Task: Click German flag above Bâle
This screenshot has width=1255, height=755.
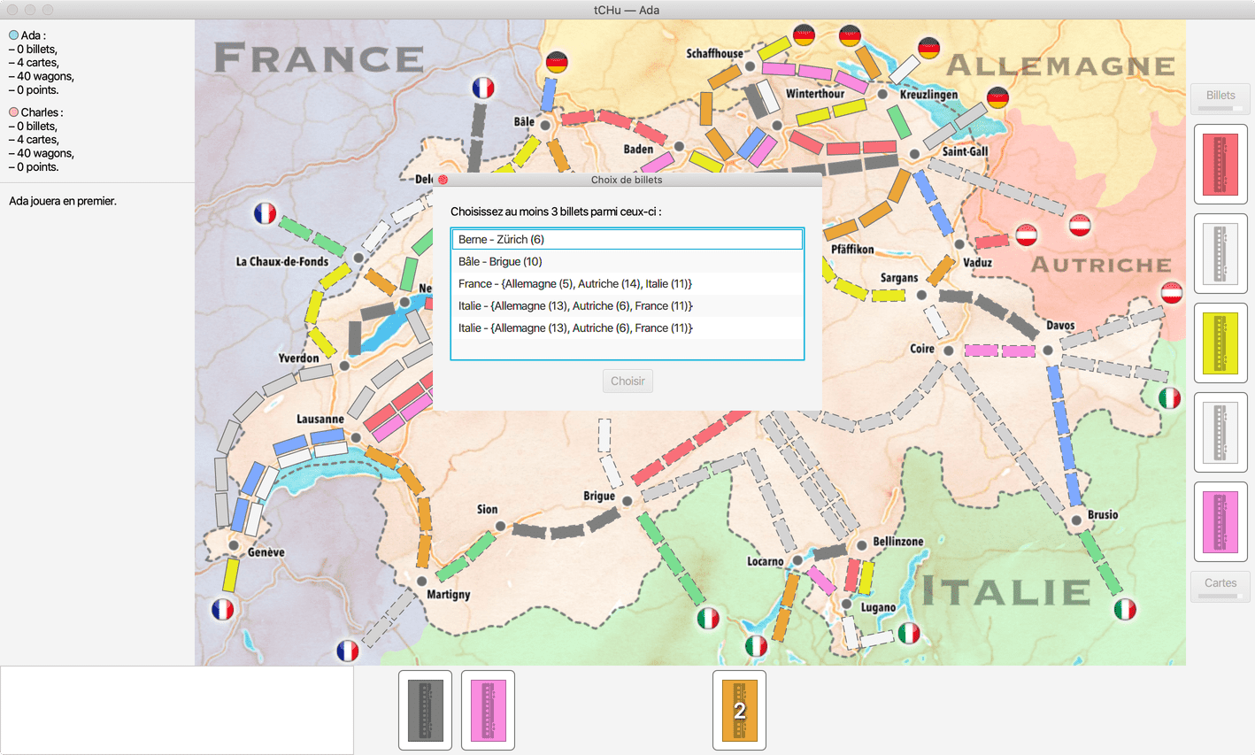Action: tap(557, 62)
